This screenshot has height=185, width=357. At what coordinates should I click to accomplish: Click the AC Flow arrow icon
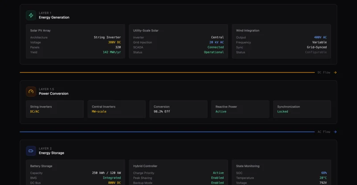(x=335, y=132)
